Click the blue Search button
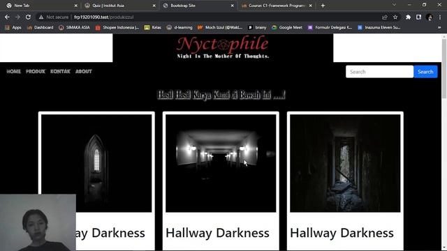Screen dimensions: 447x251 [425, 72]
